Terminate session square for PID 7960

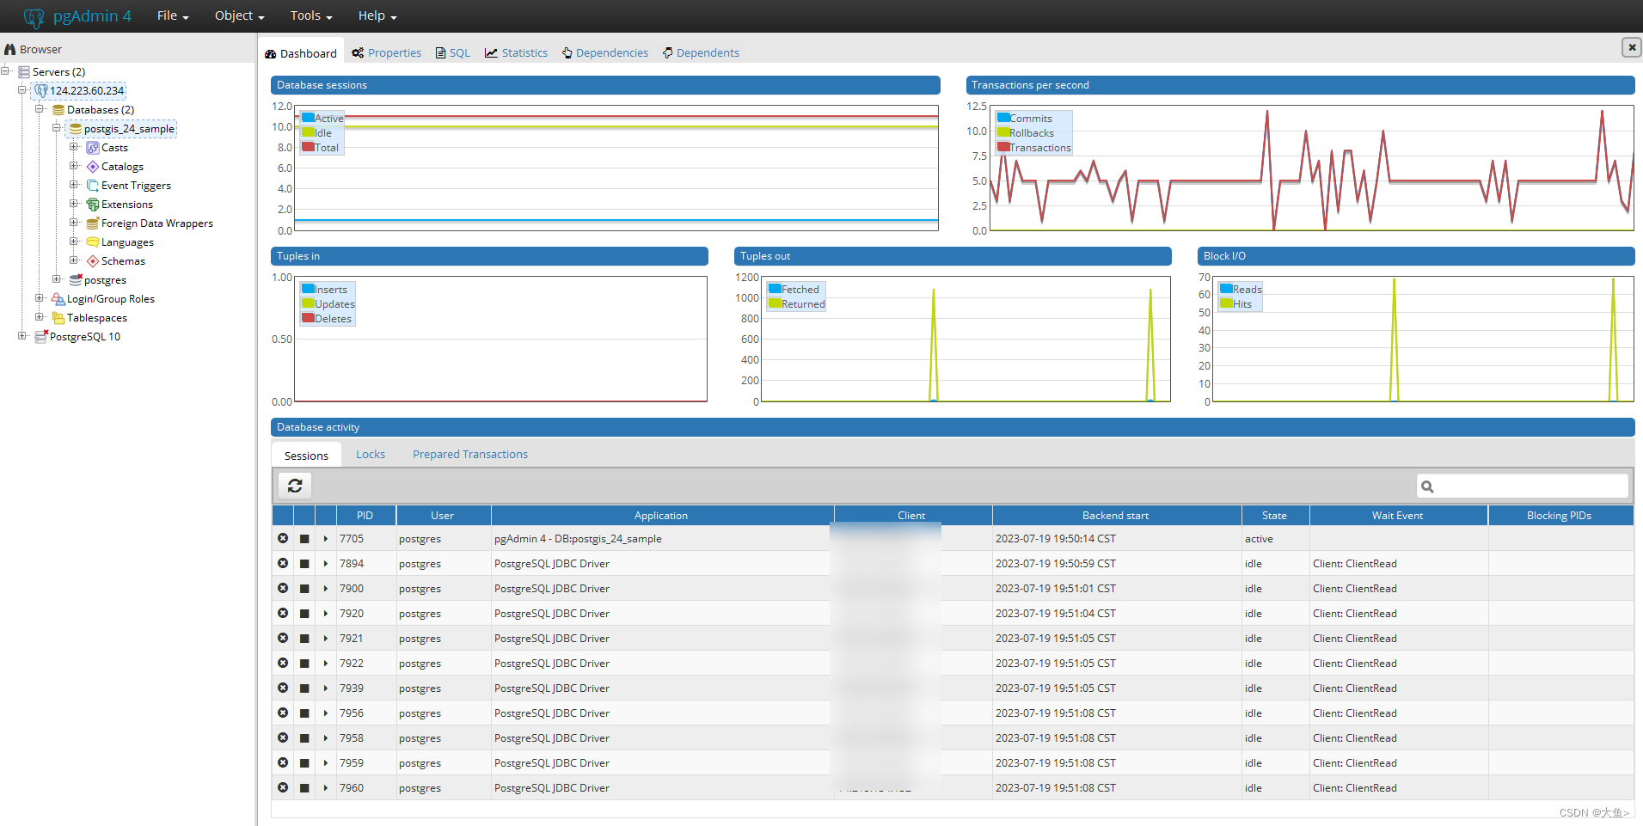tap(304, 788)
